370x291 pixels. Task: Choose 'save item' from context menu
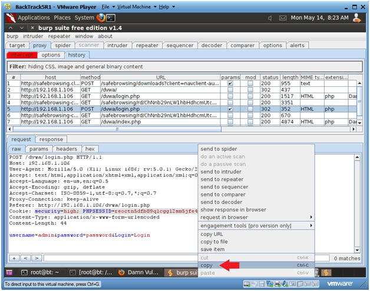pyautogui.click(x=256, y=250)
